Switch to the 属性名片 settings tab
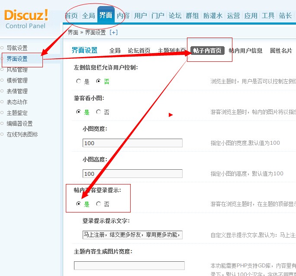This screenshot has width=296, height=276. (x=281, y=51)
